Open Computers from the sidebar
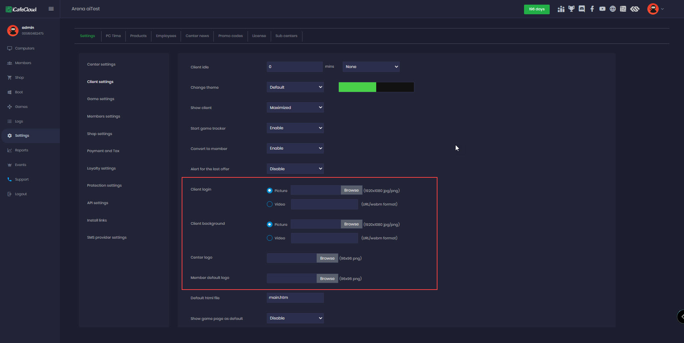The width and height of the screenshot is (684, 343). click(25, 48)
